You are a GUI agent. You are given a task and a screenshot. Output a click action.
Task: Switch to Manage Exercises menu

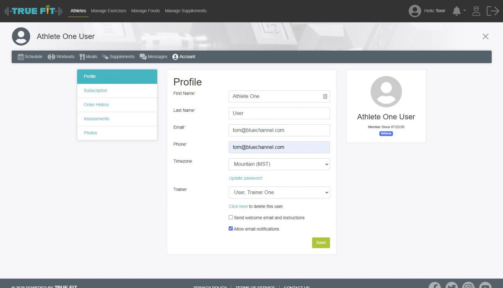pos(109,11)
